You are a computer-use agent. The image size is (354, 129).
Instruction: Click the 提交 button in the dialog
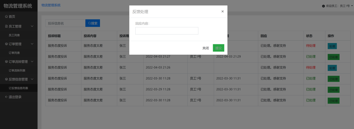click(219, 48)
